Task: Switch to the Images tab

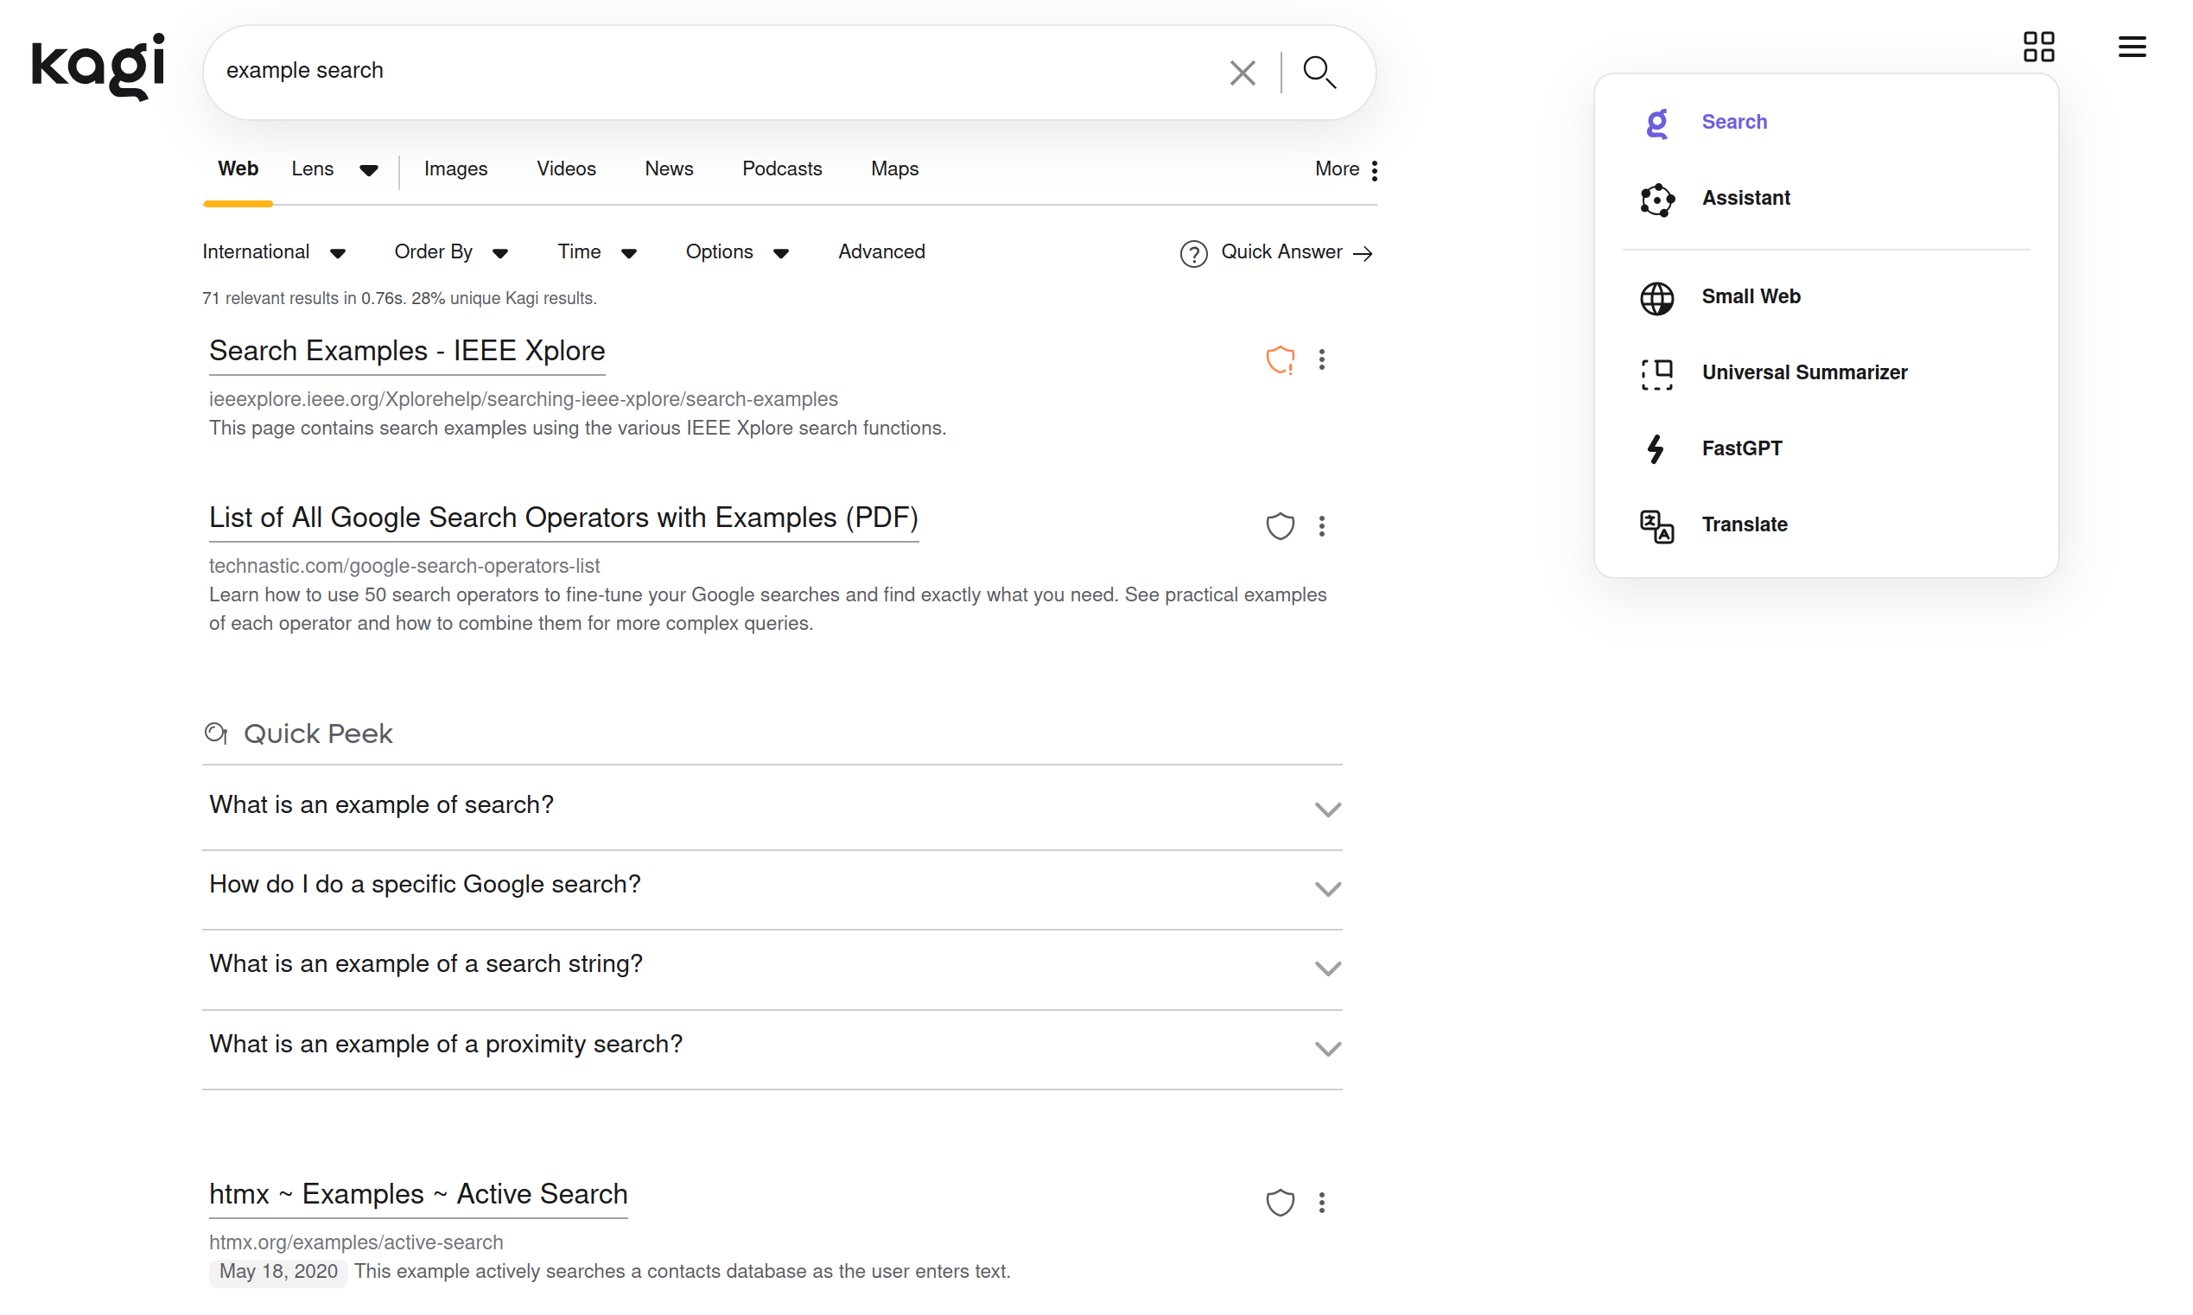Action: coord(455,168)
